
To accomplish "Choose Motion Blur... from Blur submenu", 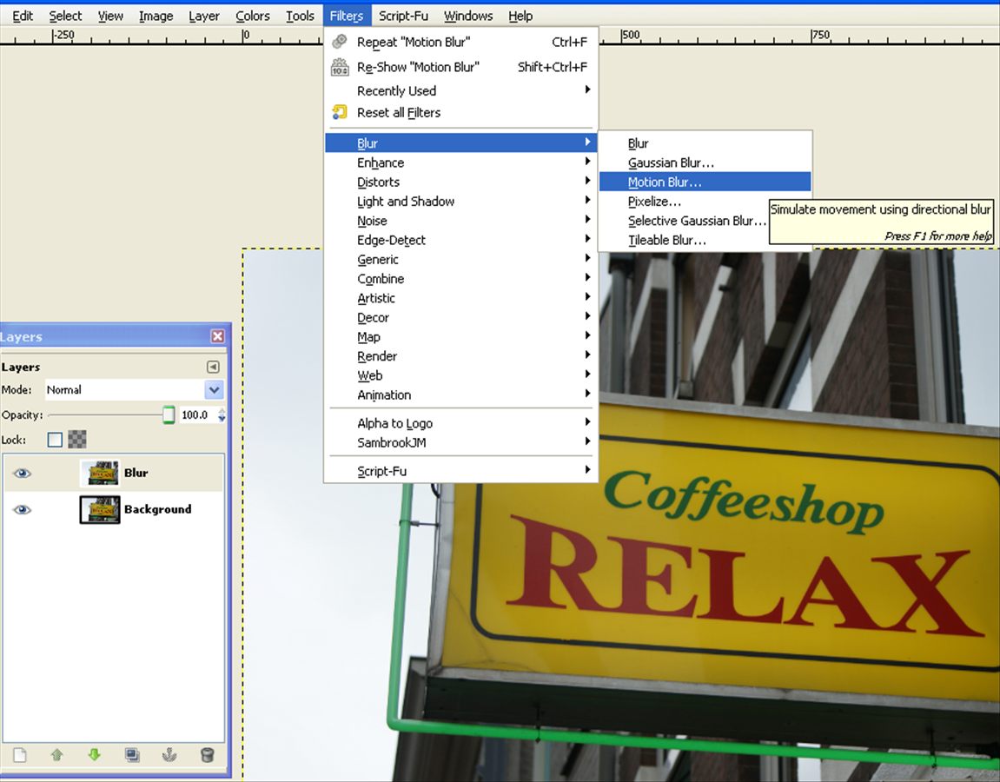I will [x=705, y=182].
